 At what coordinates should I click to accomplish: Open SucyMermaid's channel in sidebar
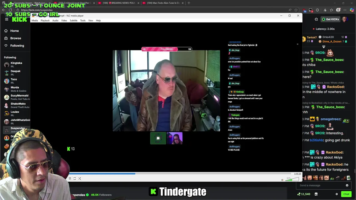[16, 97]
